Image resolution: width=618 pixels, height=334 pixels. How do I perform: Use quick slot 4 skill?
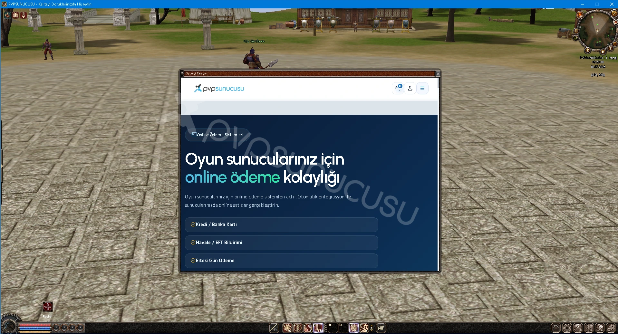pyautogui.click(x=318, y=328)
